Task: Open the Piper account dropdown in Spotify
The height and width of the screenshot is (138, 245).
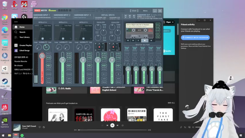Action: [x=168, y=22]
